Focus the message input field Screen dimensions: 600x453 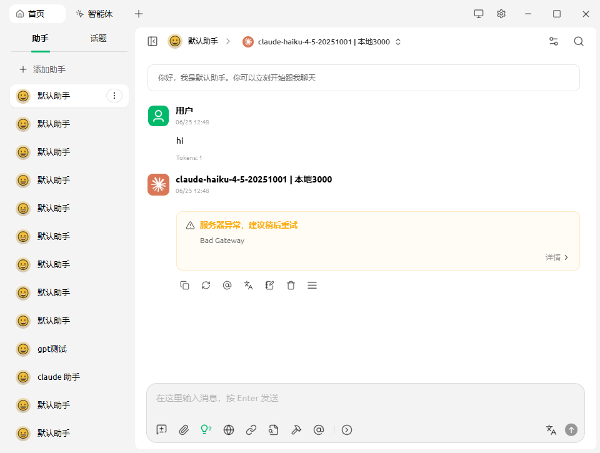coord(366,398)
